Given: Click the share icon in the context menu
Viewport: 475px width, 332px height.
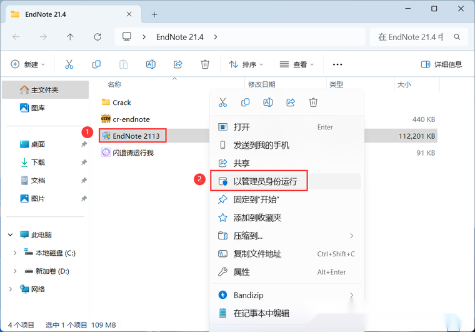Looking at the screenshot, I should tap(291, 103).
